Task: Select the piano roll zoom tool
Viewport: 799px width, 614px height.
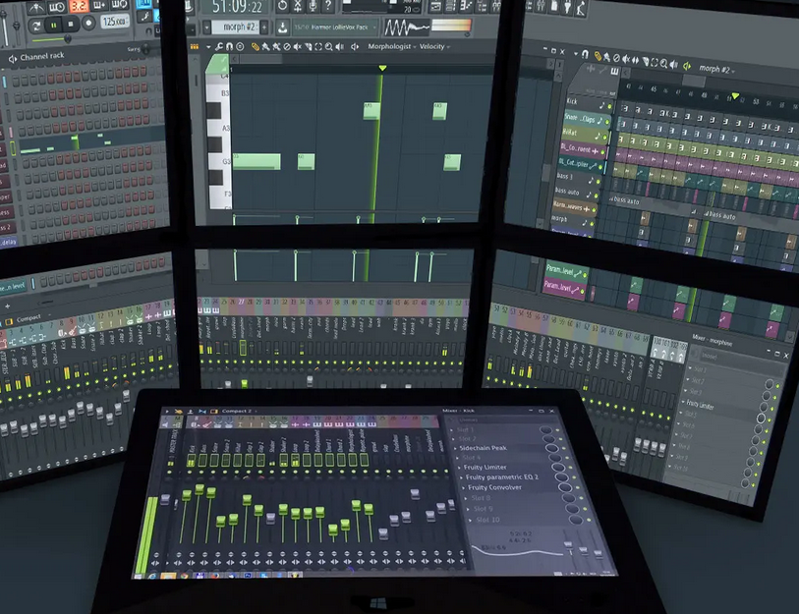Action: (328, 47)
